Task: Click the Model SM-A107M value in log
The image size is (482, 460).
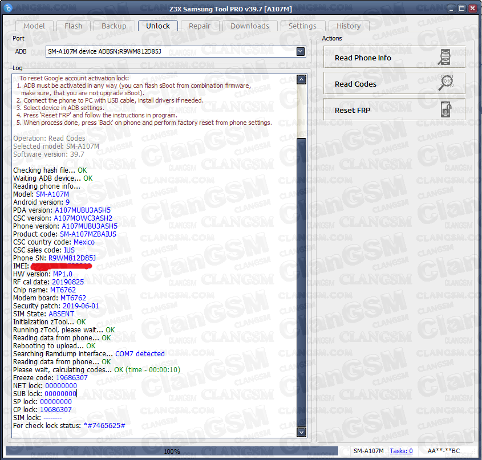Action: pos(52,194)
